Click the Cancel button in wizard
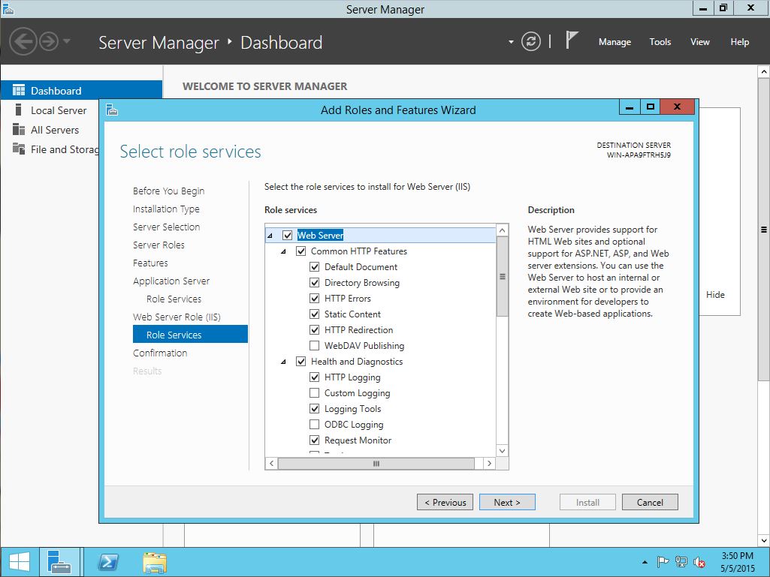This screenshot has width=770, height=577. click(x=650, y=502)
